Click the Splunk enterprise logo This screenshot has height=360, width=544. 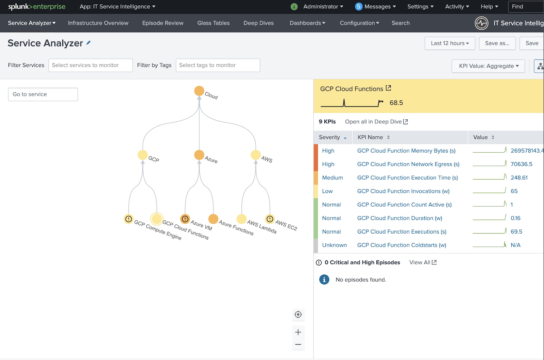37,7
